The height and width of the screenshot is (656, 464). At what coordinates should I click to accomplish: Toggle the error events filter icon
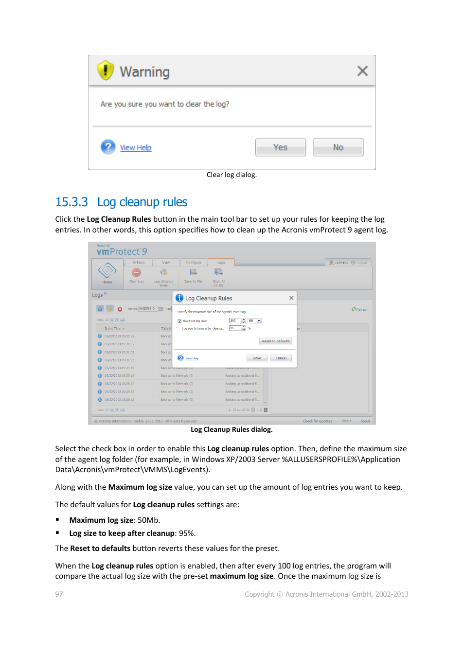(120, 309)
